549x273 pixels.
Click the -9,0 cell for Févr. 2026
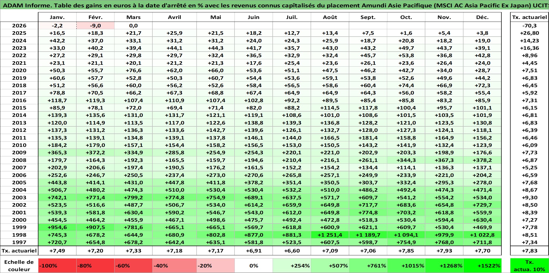[95, 26]
